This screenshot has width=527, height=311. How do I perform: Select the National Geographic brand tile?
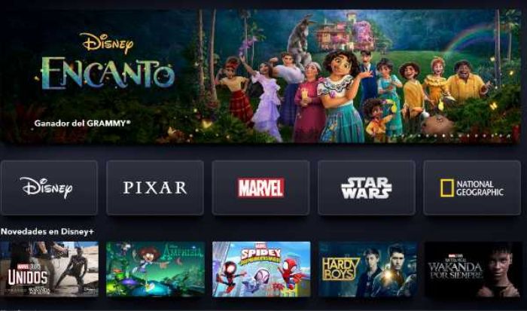472,188
